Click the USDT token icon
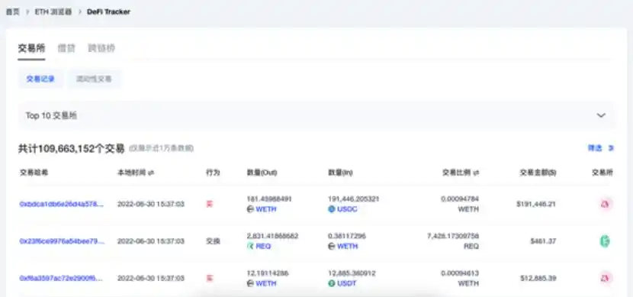This screenshot has height=297, width=633. click(x=332, y=283)
